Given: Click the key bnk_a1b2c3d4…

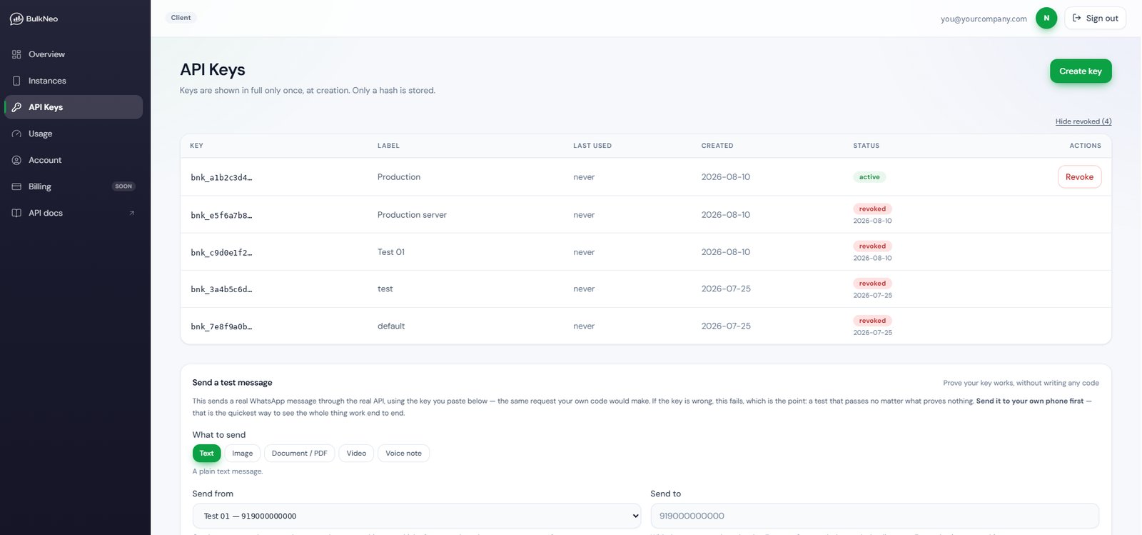Looking at the screenshot, I should tap(221, 178).
